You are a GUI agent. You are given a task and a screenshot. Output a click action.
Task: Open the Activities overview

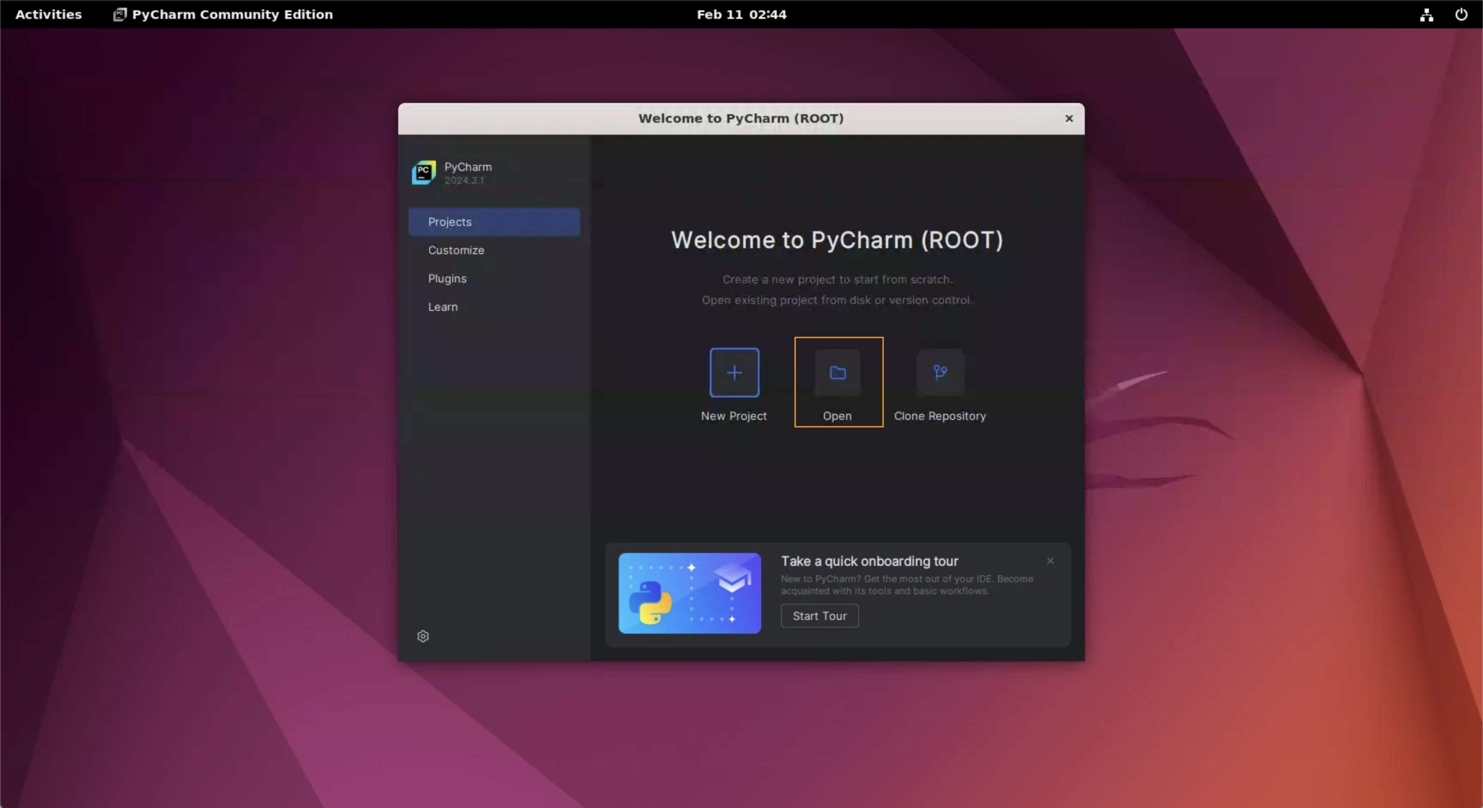click(48, 15)
